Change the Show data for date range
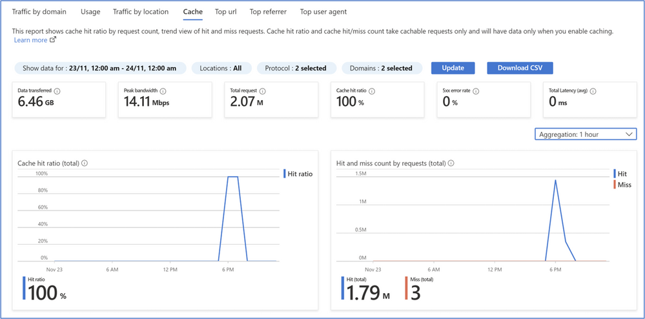This screenshot has width=645, height=319. pyautogui.click(x=100, y=68)
